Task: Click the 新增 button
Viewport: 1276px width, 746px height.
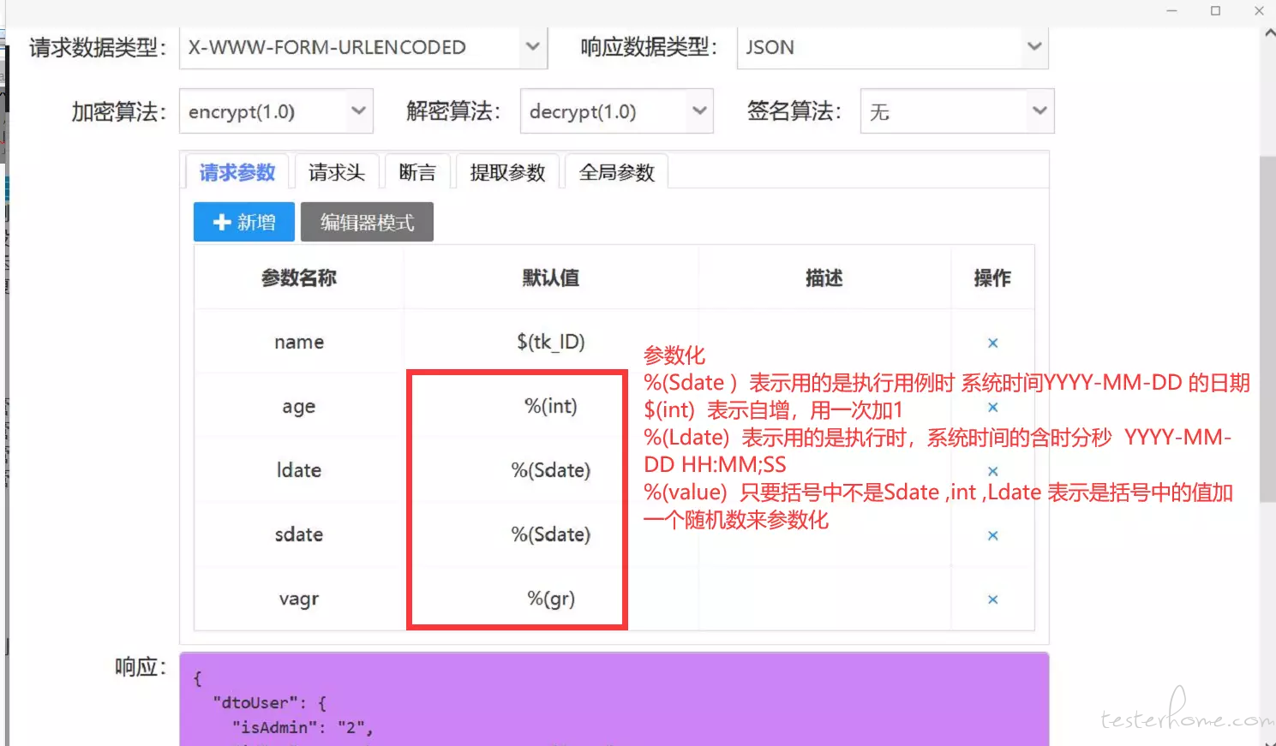Action: [244, 222]
